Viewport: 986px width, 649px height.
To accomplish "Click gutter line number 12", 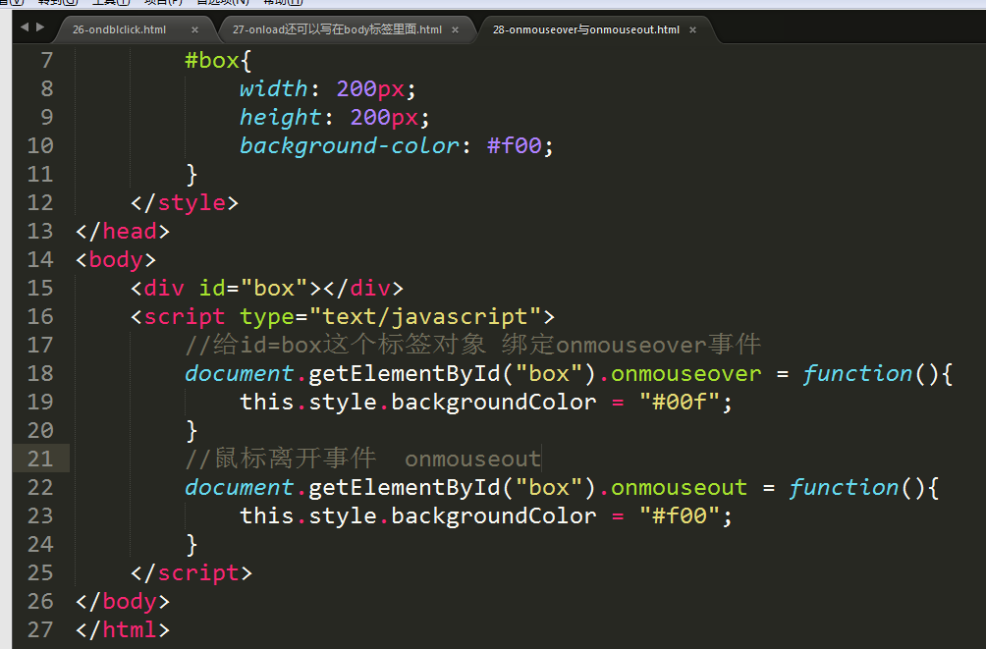I will [x=40, y=202].
